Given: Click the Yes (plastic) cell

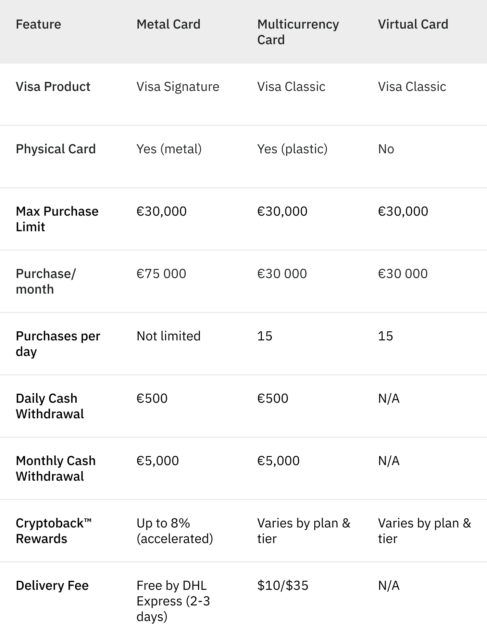Looking at the screenshot, I should click(x=293, y=149).
